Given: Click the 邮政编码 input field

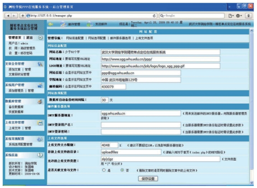Looking at the screenshot, I should pos(114,87).
